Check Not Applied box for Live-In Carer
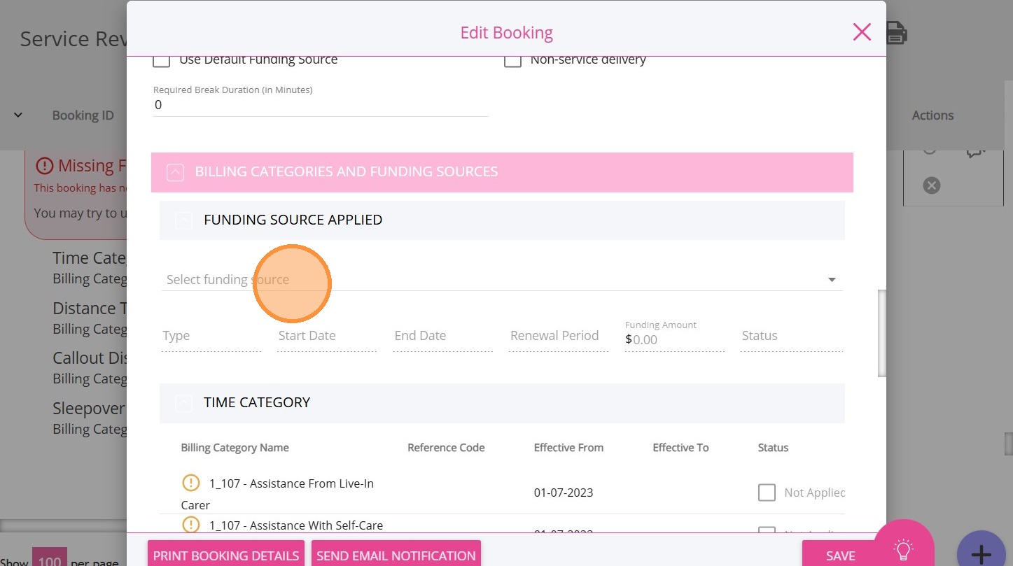 click(x=767, y=493)
